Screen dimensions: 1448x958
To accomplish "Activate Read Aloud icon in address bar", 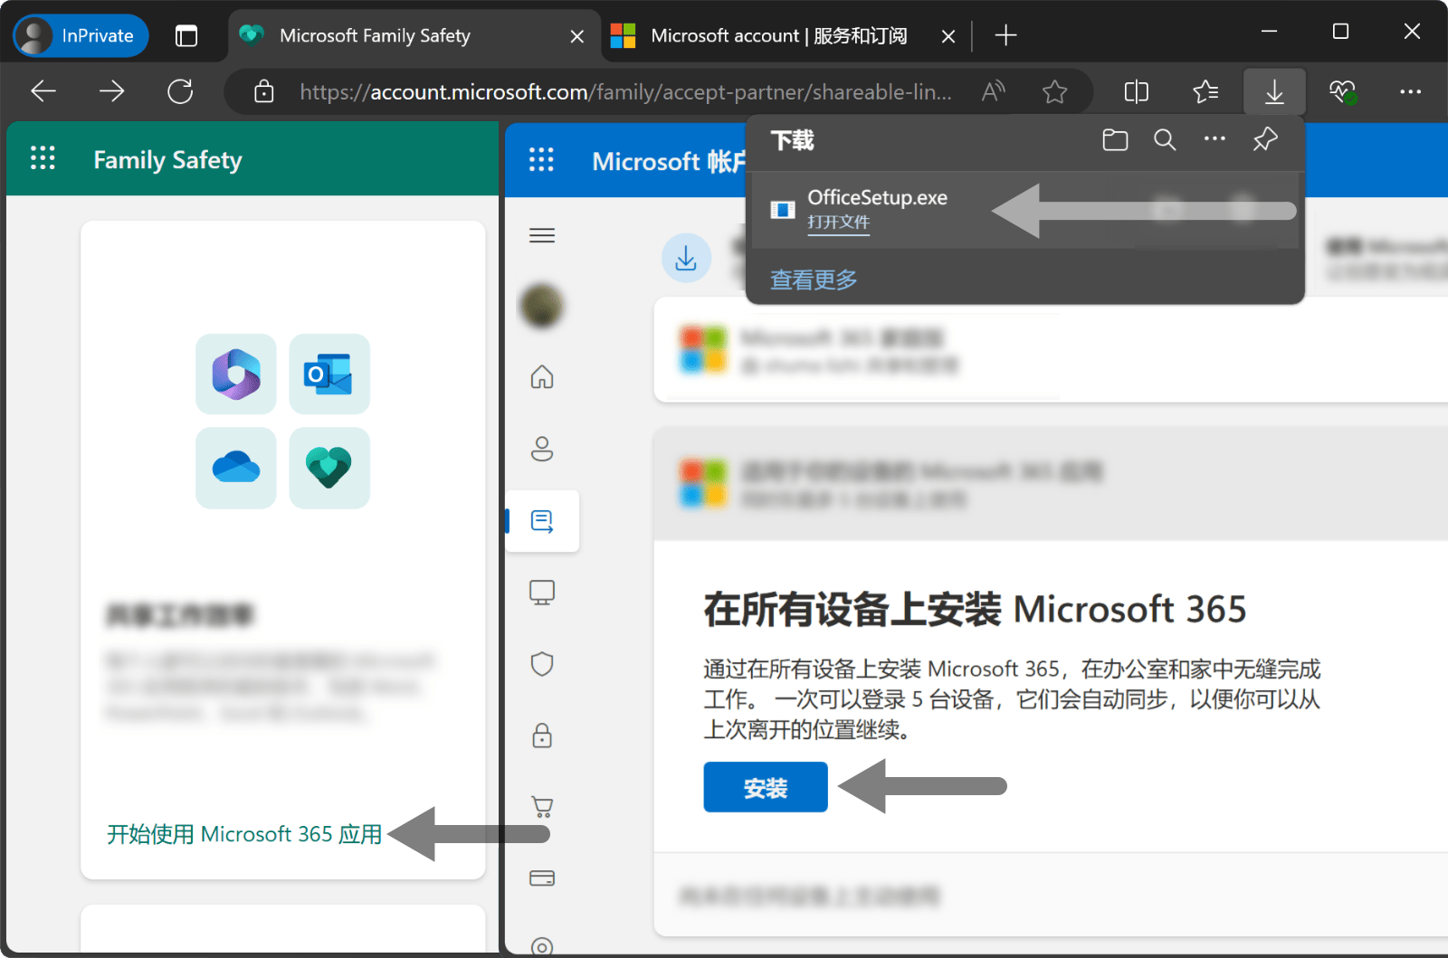I will click(993, 91).
